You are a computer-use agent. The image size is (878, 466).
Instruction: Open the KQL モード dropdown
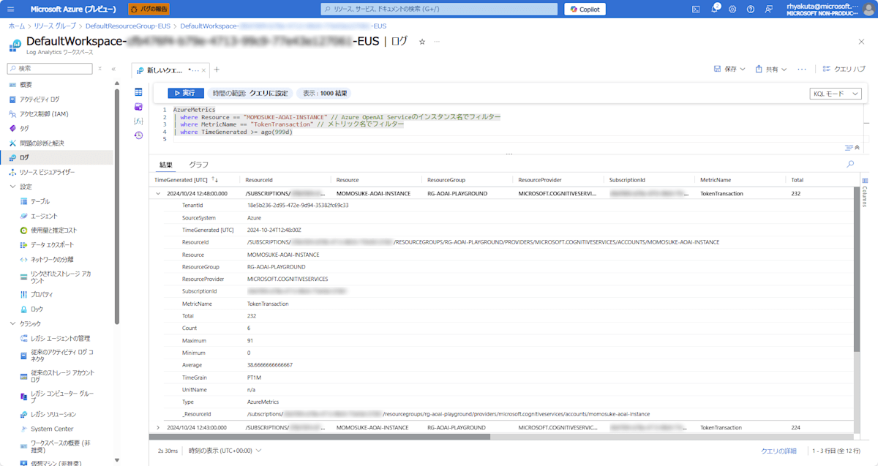[x=835, y=94]
